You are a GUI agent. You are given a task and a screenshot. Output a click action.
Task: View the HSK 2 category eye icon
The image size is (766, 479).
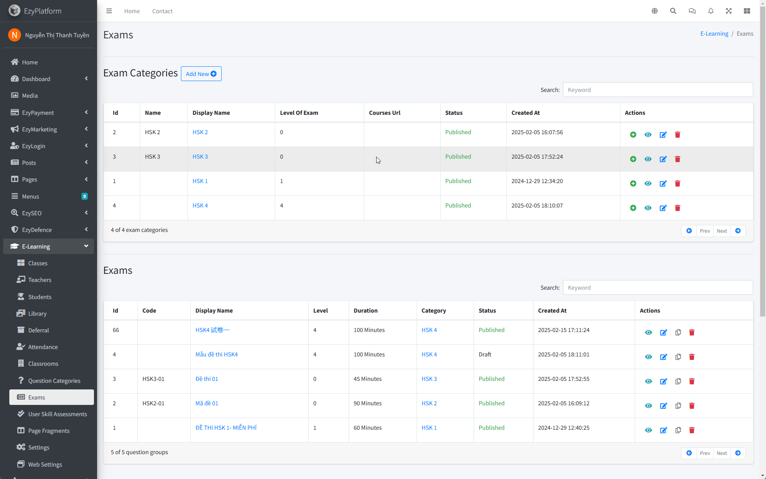pos(648,135)
